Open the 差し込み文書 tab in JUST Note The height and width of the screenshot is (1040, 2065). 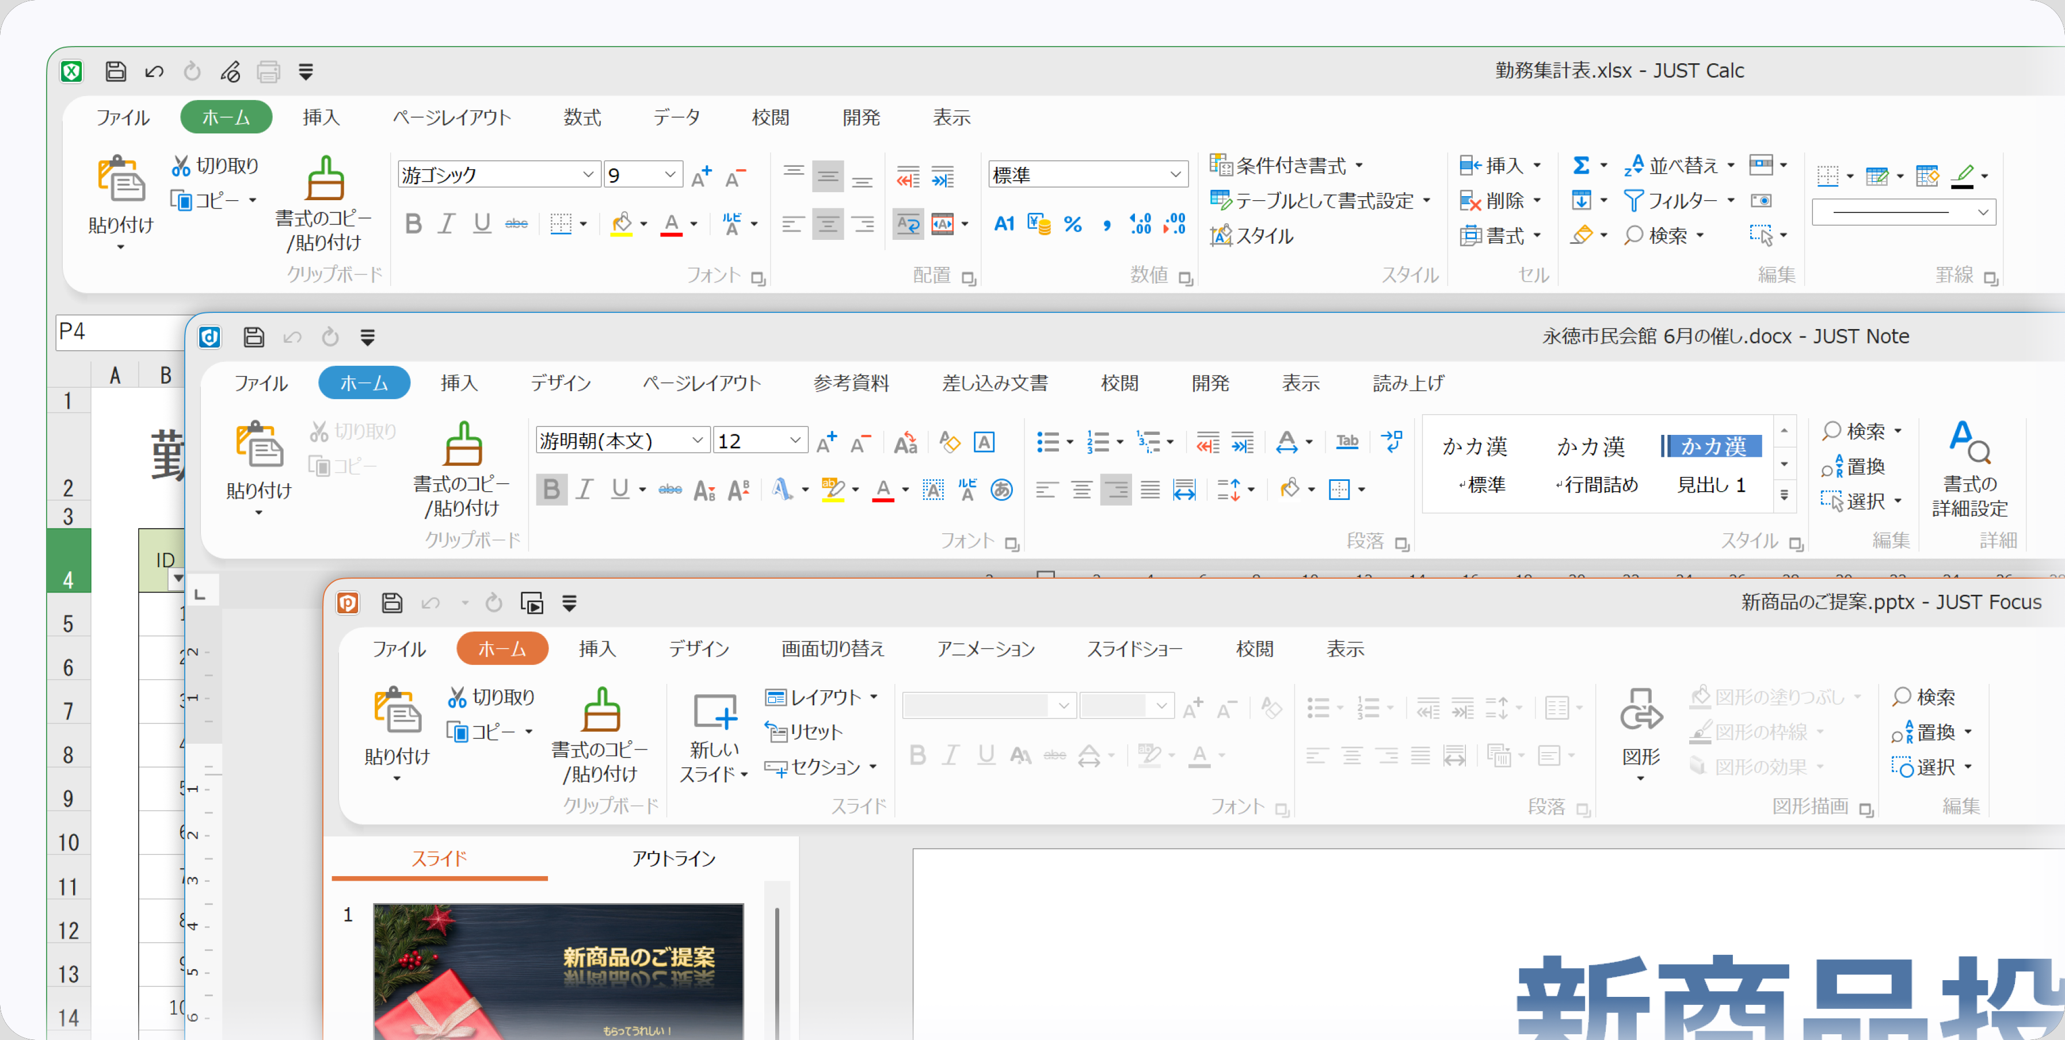click(995, 384)
